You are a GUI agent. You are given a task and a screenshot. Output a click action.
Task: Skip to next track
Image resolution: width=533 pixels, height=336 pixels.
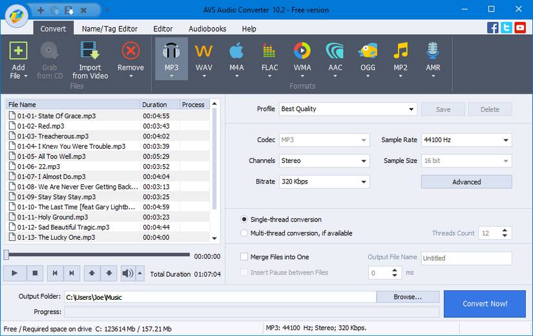72,273
